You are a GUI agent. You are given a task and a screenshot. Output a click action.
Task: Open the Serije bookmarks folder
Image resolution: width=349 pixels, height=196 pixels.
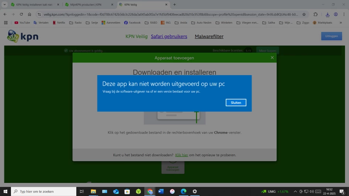pyautogui.click(x=92, y=22)
